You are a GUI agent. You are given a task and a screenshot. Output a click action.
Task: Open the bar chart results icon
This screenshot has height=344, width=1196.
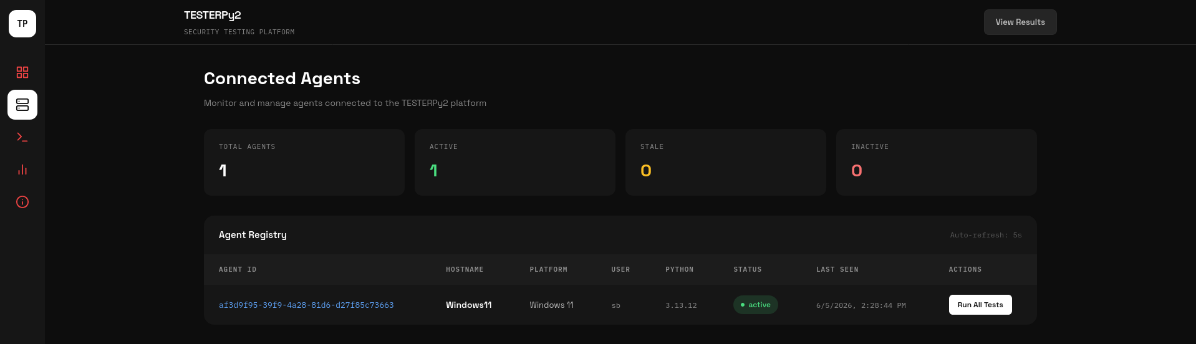22,170
